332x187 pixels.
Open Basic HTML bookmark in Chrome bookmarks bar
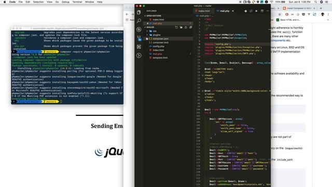pyautogui.click(x=288, y=20)
